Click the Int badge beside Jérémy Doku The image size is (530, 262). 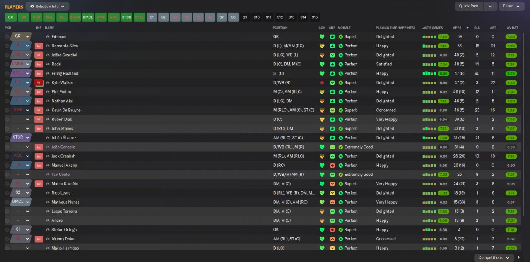(x=39, y=239)
